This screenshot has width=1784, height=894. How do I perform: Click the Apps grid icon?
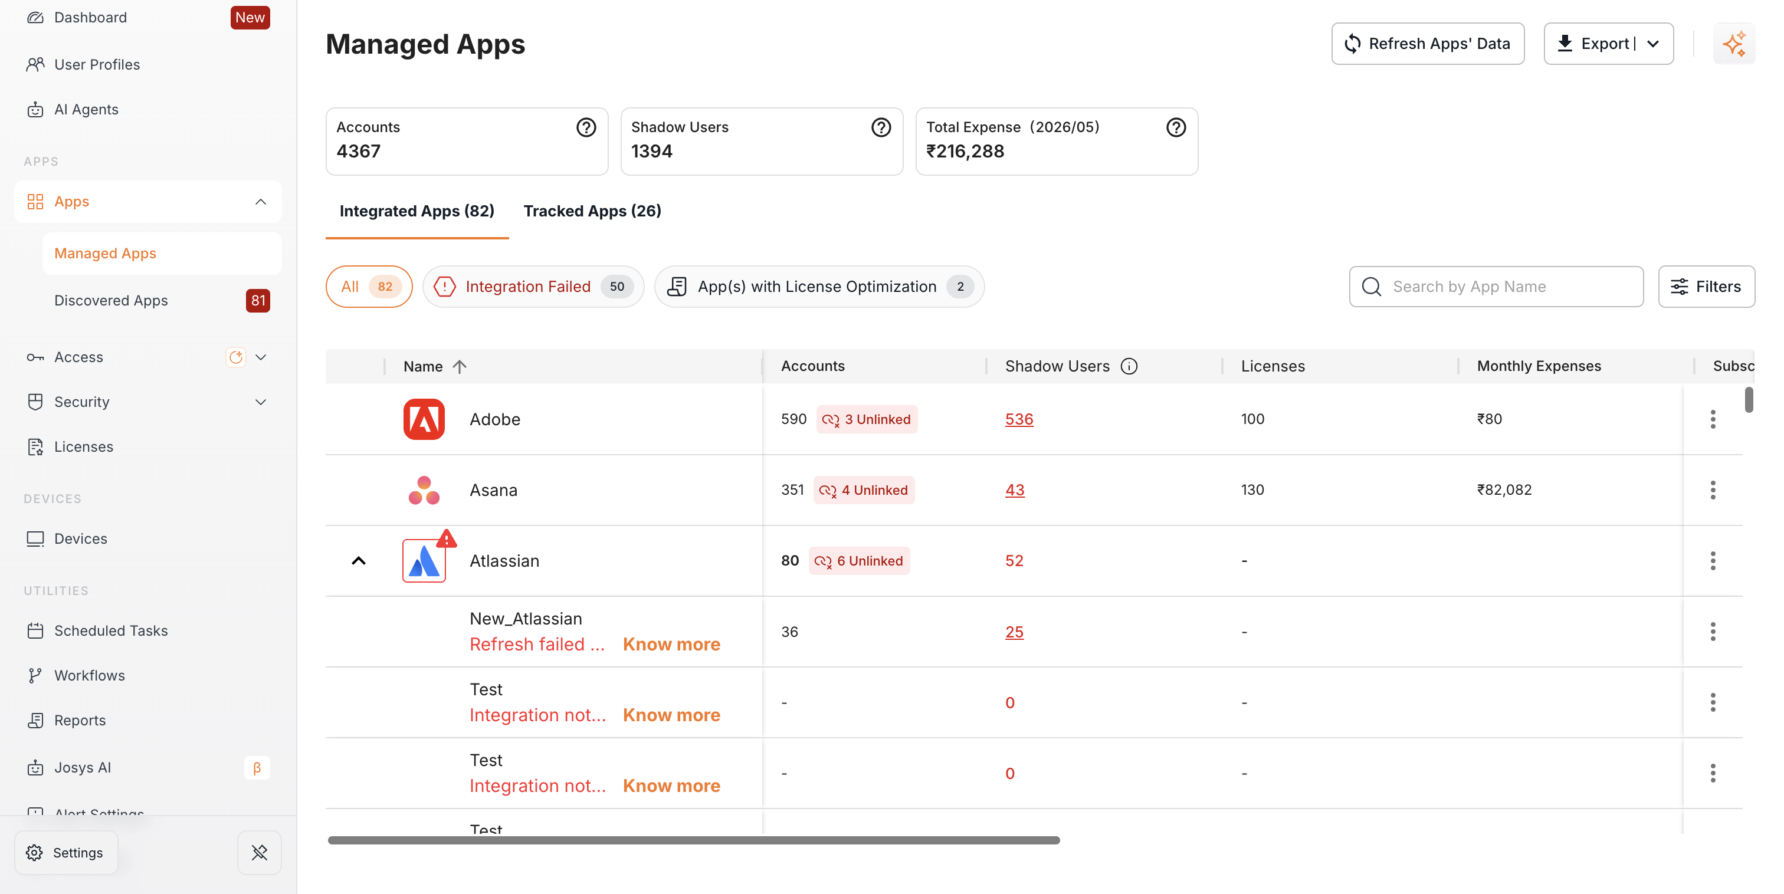pos(35,202)
